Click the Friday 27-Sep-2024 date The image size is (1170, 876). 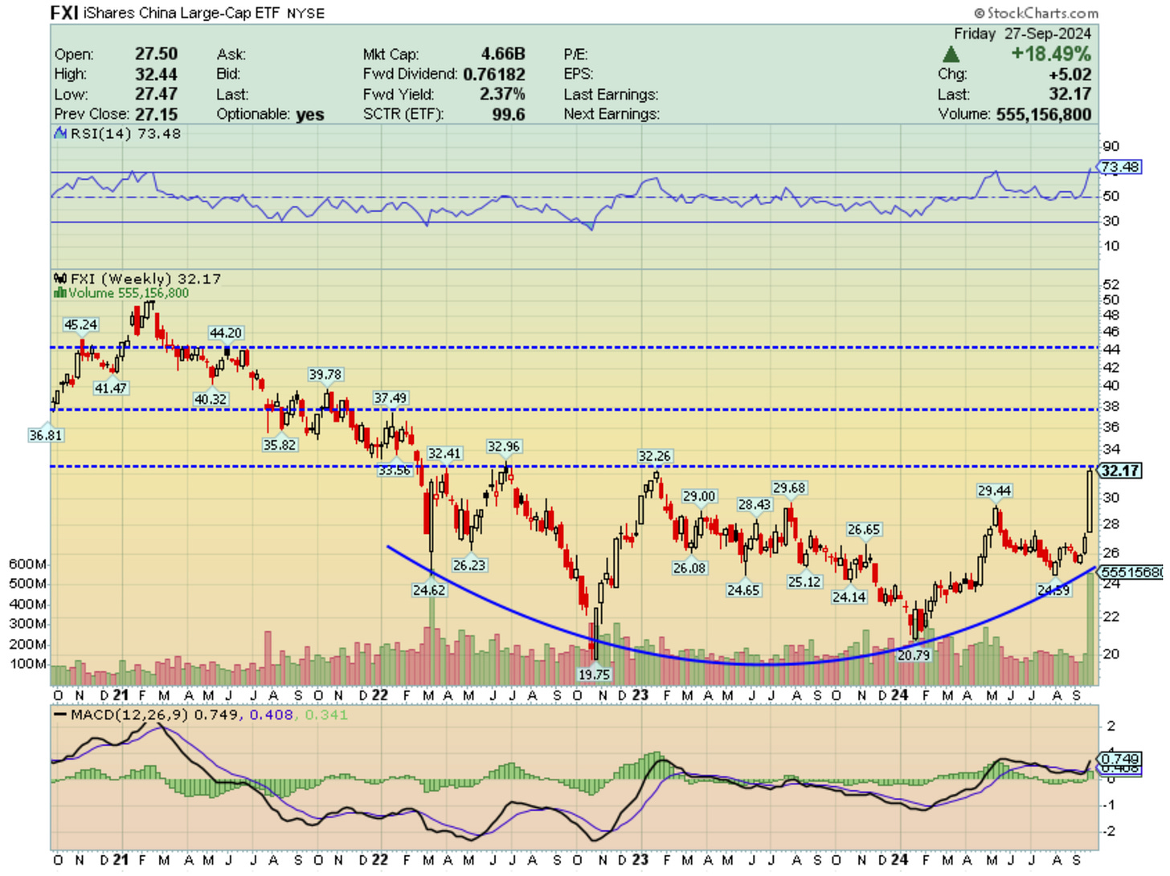1022,34
